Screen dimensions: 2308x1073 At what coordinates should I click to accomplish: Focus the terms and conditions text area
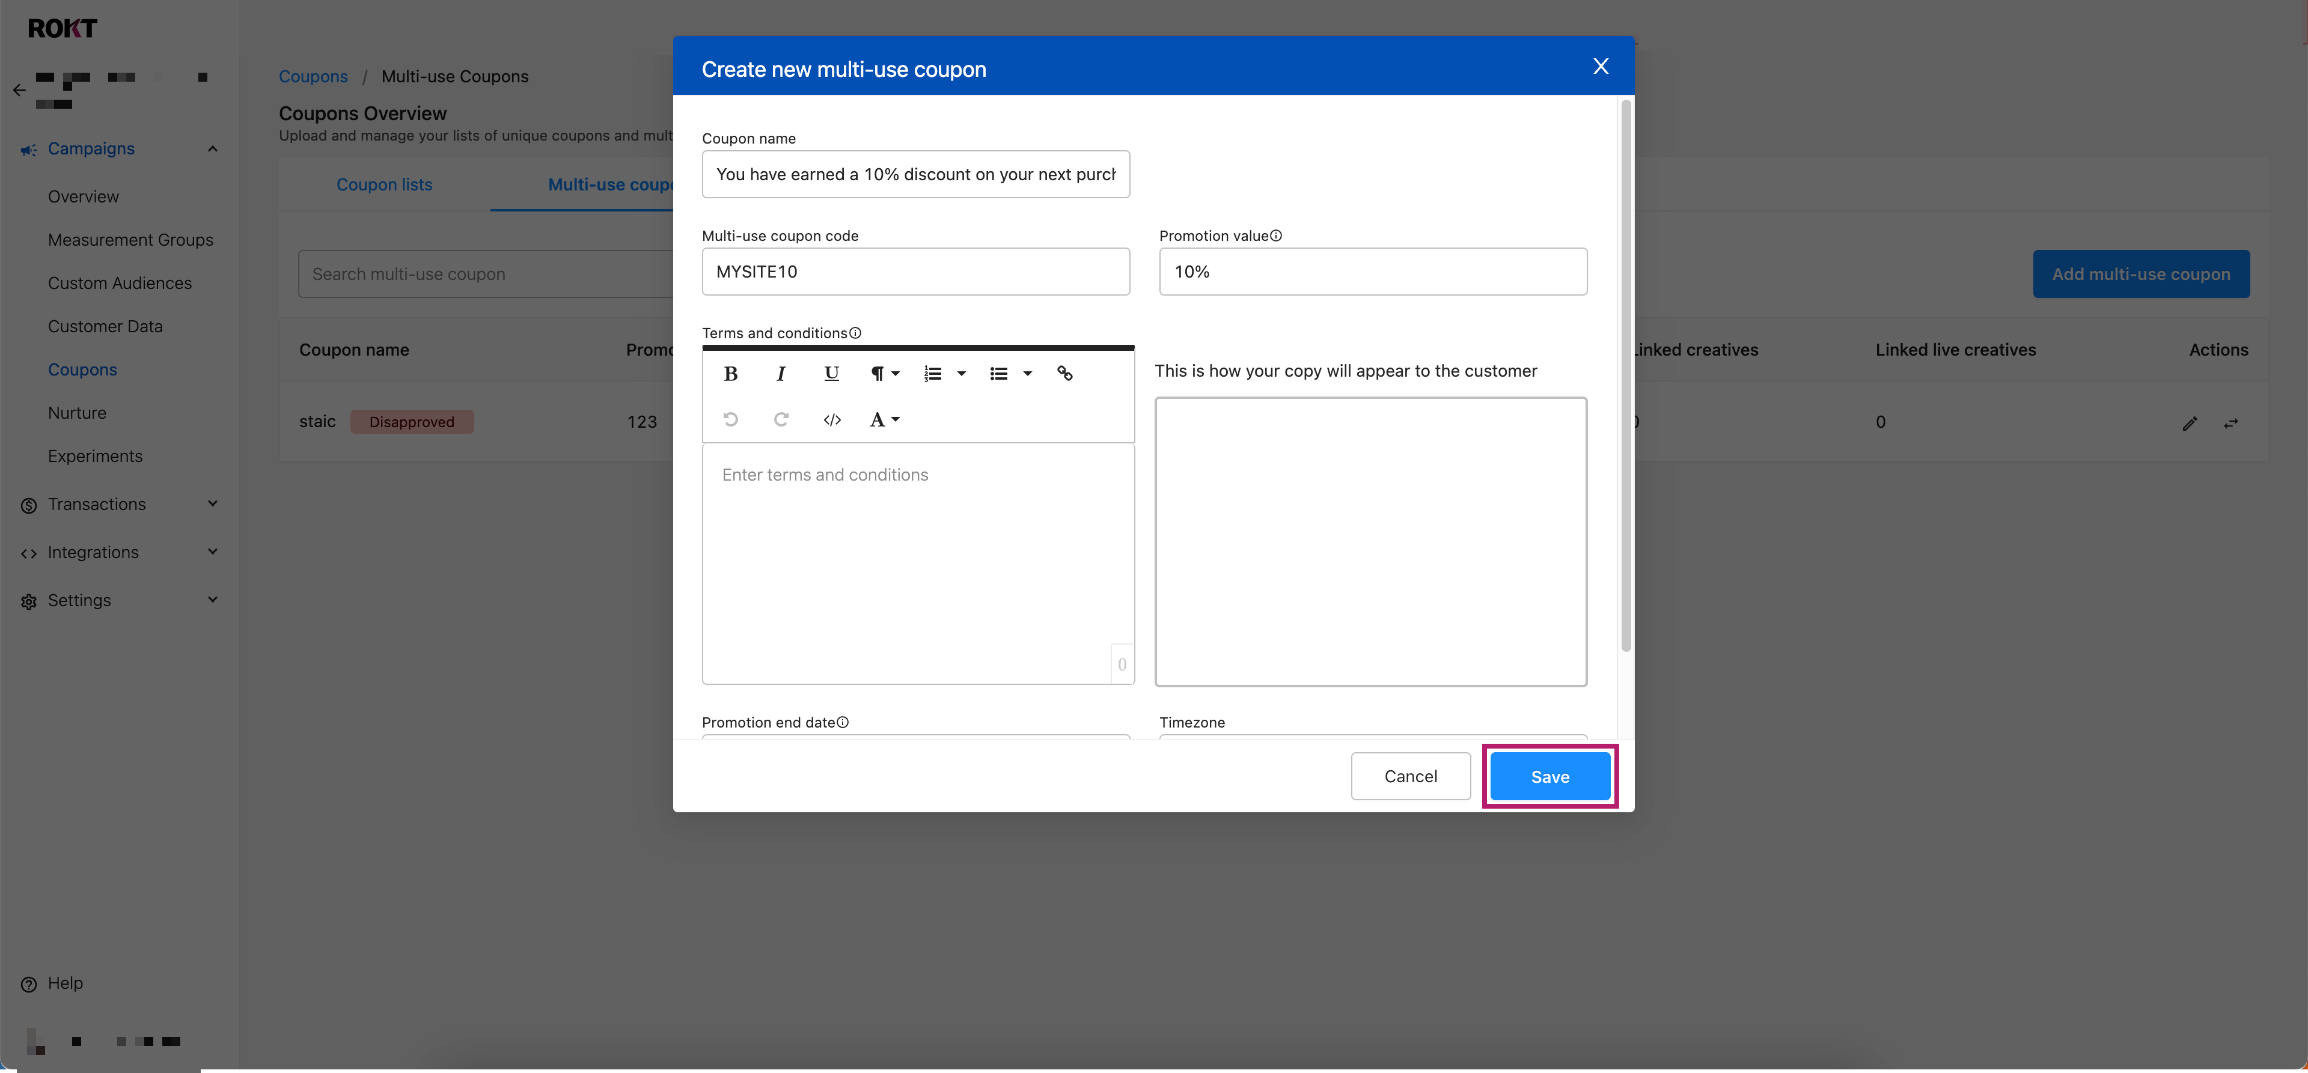tap(917, 564)
